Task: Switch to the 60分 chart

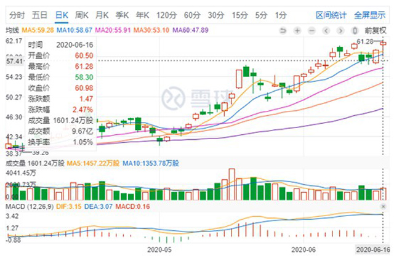Action: pos(192,15)
